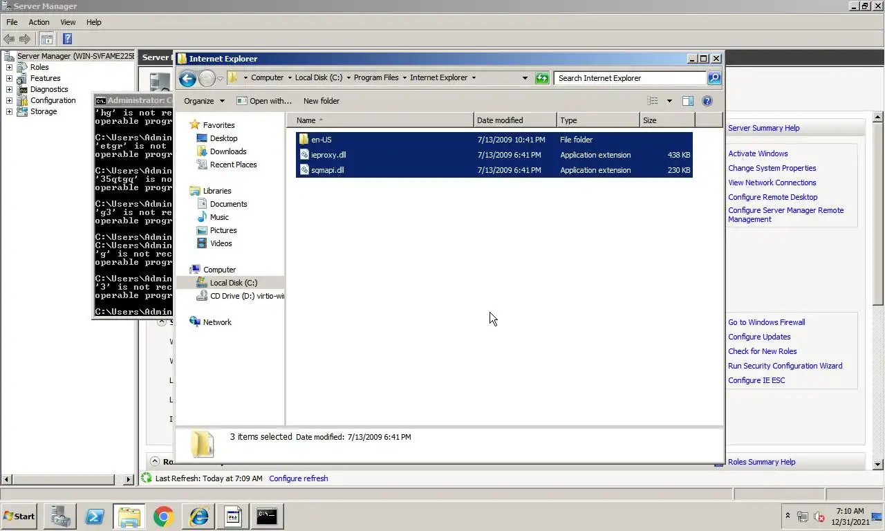The height and width of the screenshot is (531, 885).
Task: Click Configure Remote Desktop link
Action: (x=772, y=197)
